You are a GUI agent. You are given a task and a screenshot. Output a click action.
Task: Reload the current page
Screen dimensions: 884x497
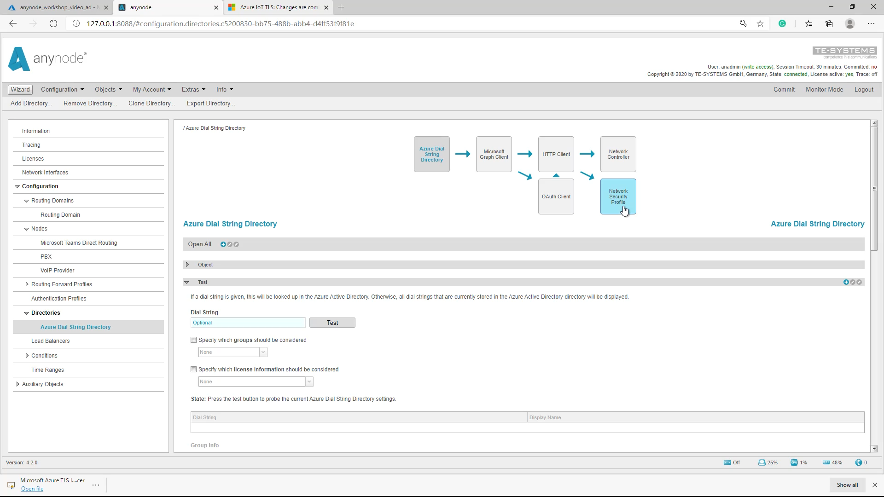(x=53, y=23)
